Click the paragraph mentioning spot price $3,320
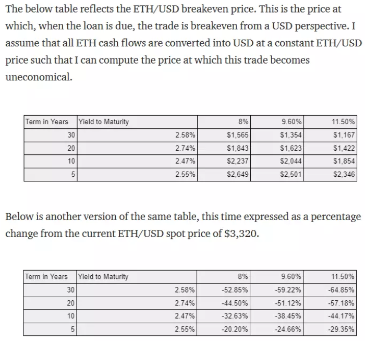This screenshot has width=365, height=341. [182, 224]
